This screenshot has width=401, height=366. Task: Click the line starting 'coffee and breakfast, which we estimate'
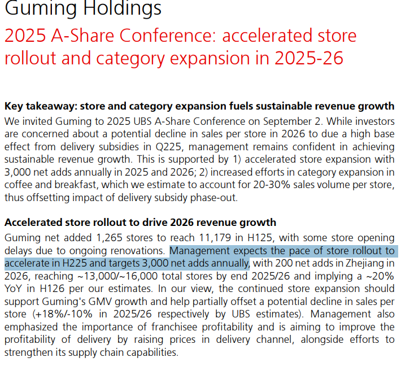point(199,185)
